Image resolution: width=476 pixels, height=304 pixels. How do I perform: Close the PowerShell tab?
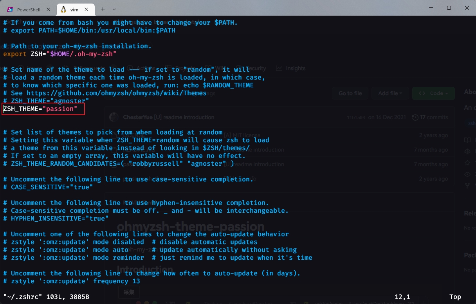click(x=49, y=9)
